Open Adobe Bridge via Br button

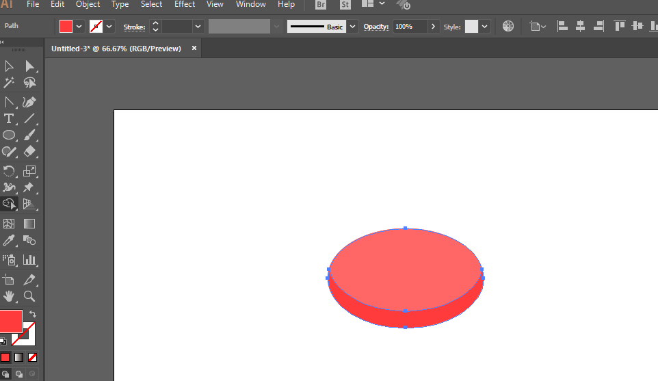[321, 4]
